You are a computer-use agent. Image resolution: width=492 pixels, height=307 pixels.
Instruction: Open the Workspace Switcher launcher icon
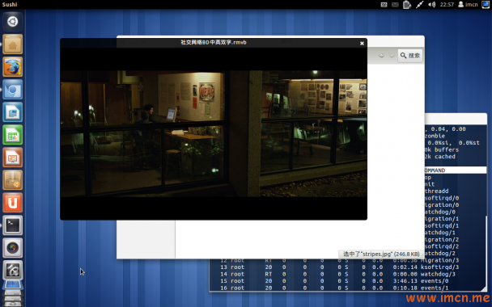coord(13,285)
